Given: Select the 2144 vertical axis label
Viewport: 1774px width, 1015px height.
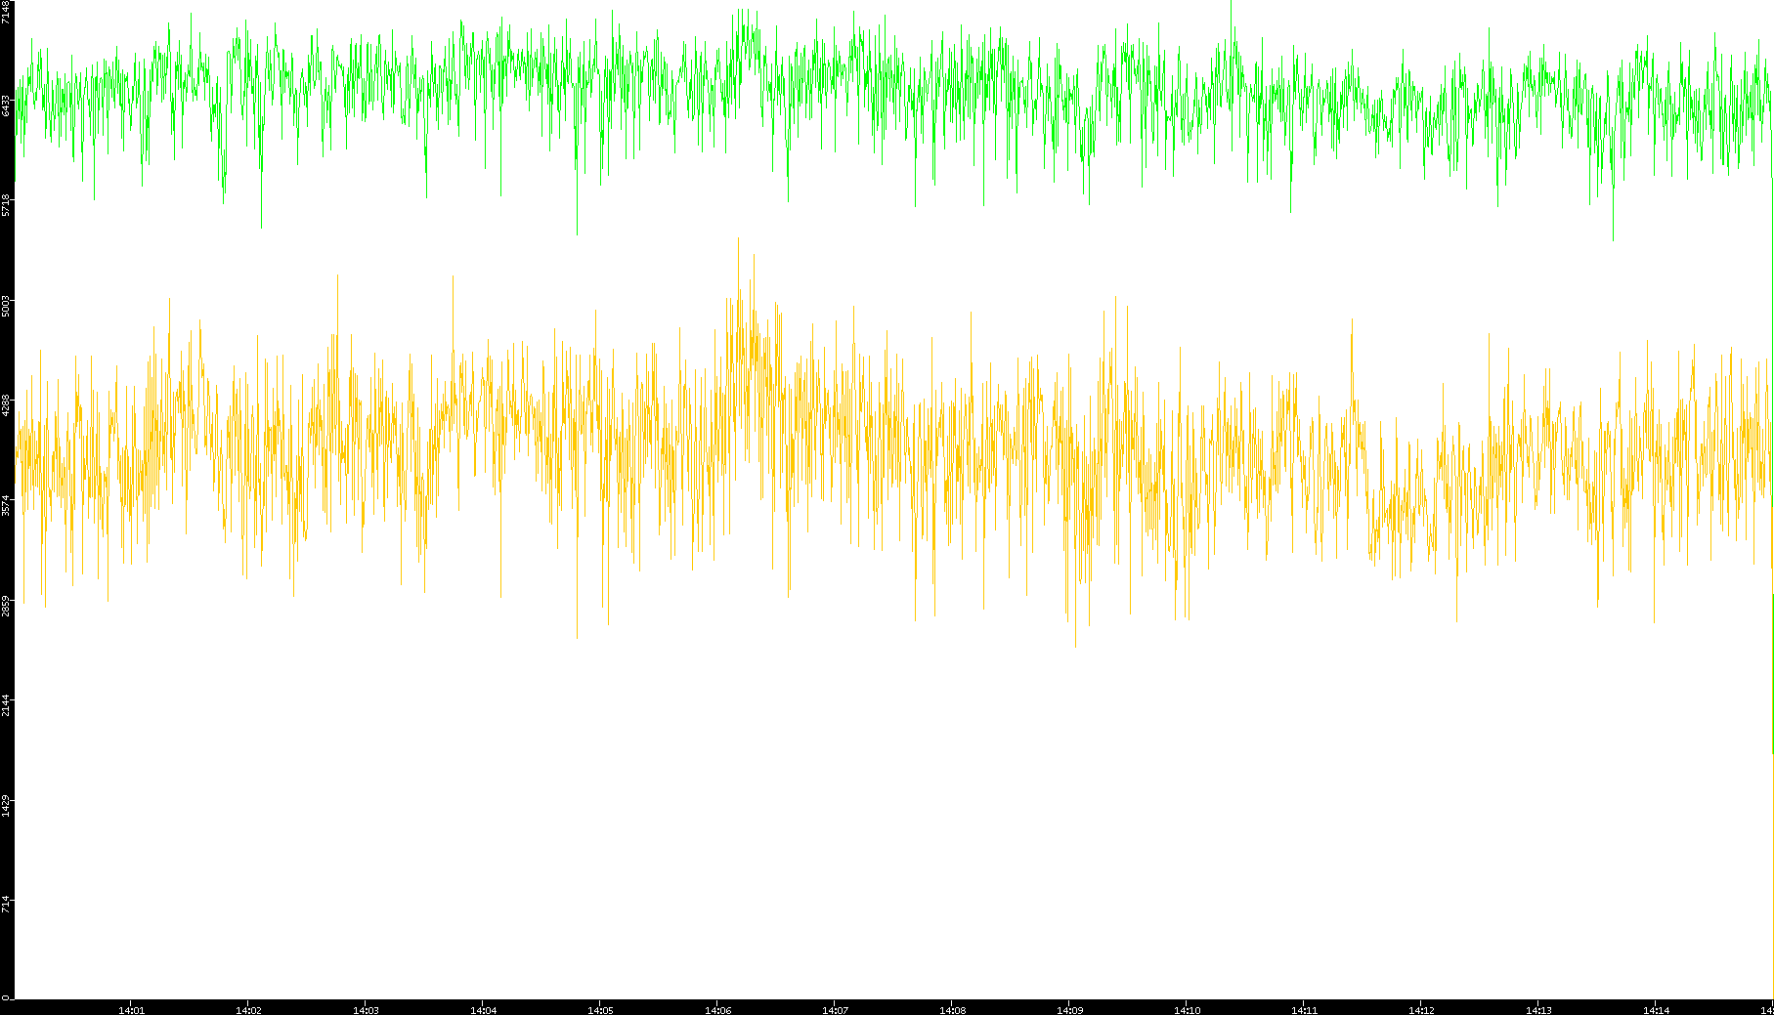Looking at the screenshot, I should pos(7,706).
